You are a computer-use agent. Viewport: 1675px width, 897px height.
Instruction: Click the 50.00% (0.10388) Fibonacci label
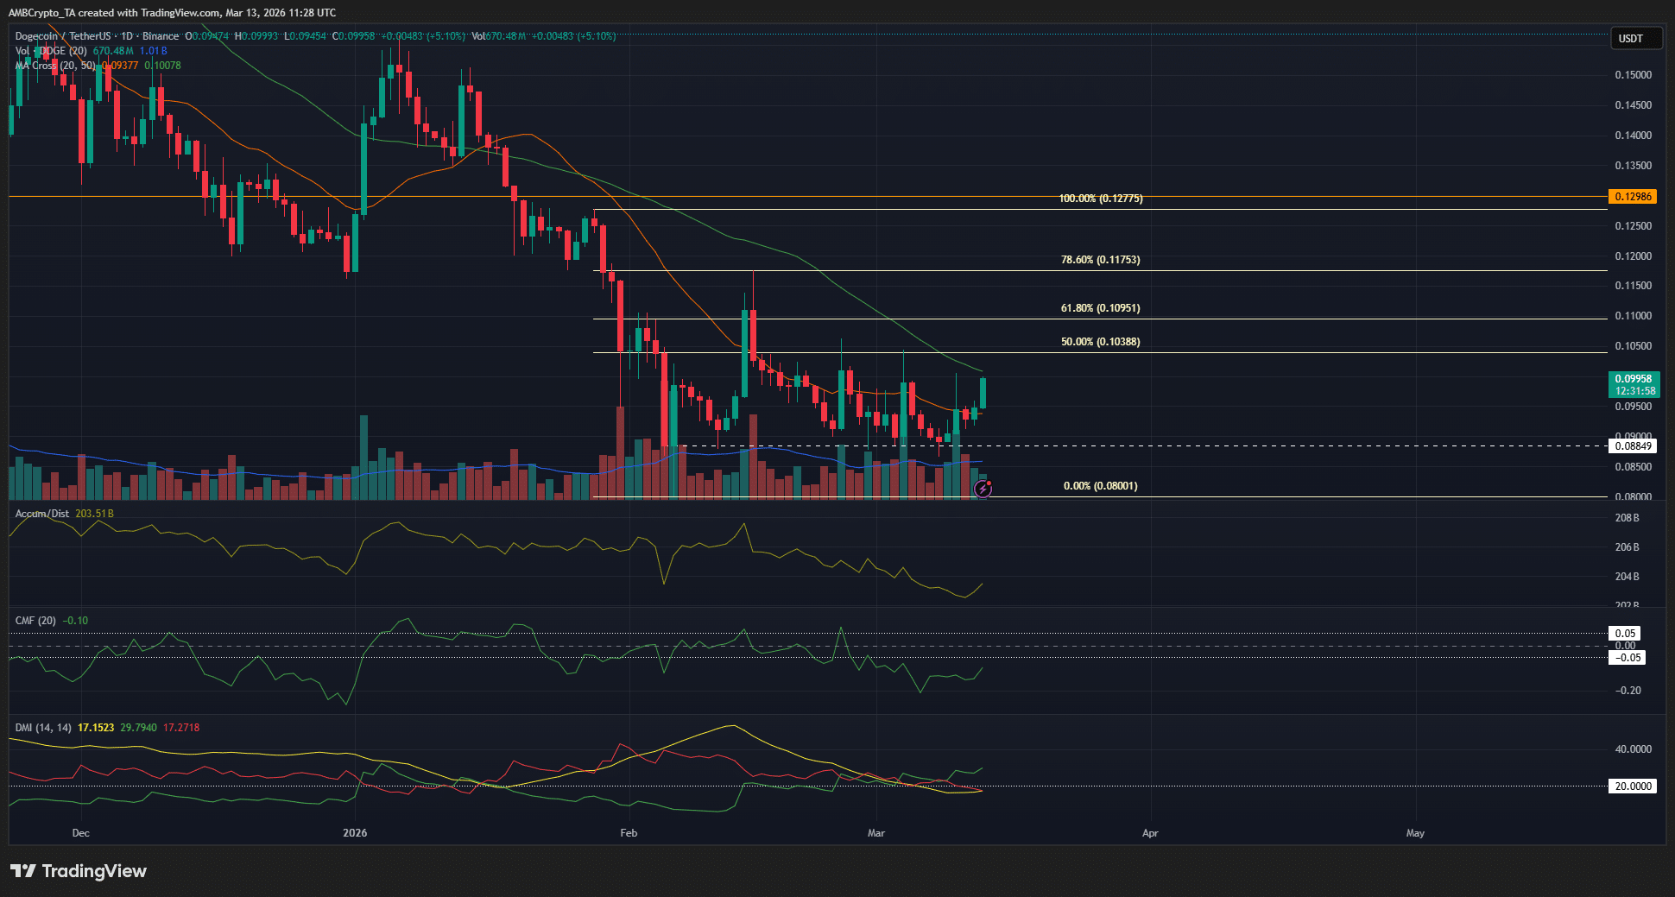1102,341
